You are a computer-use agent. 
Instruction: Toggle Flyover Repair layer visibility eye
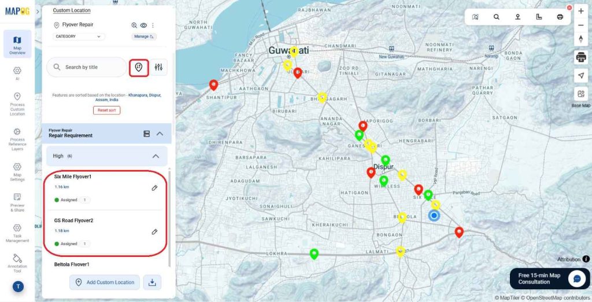click(143, 25)
